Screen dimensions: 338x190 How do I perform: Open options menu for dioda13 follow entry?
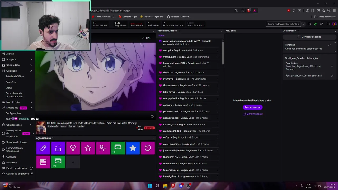[217, 72]
